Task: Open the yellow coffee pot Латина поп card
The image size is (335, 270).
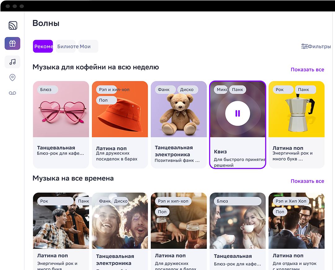Action: [x=296, y=125]
